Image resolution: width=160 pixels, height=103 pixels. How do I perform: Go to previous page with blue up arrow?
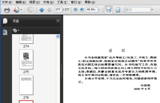(x=42, y=10)
